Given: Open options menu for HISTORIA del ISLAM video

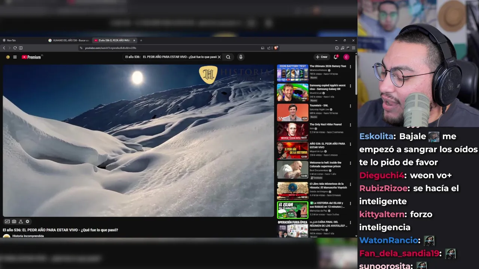Looking at the screenshot, I should (350, 204).
